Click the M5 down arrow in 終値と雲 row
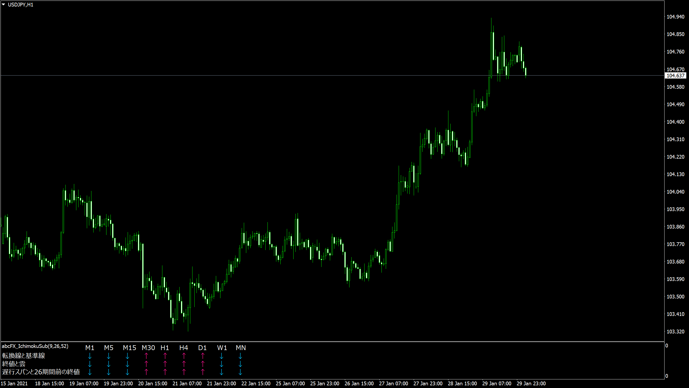689x388 pixels. (109, 364)
